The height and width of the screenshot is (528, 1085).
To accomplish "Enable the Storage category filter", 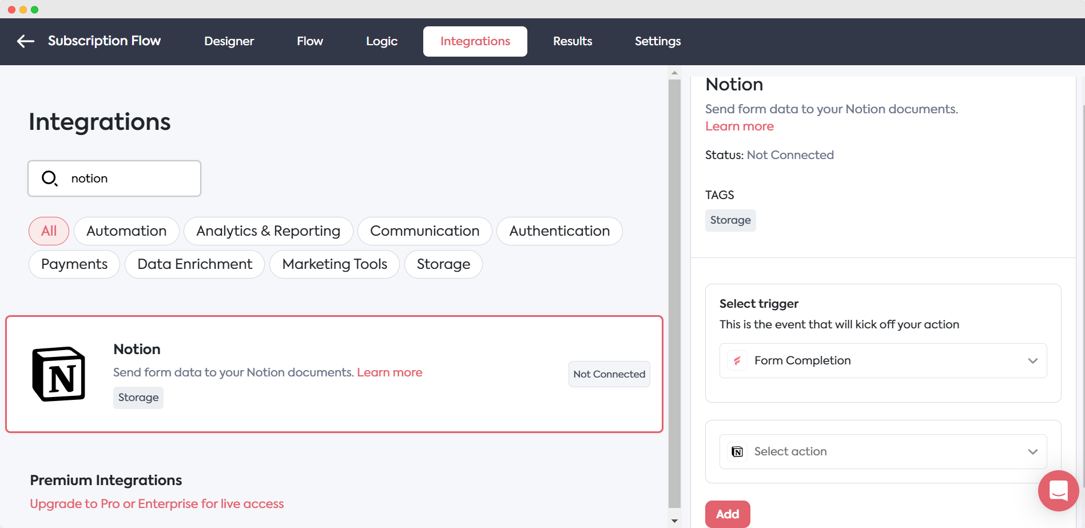I will 443,264.
